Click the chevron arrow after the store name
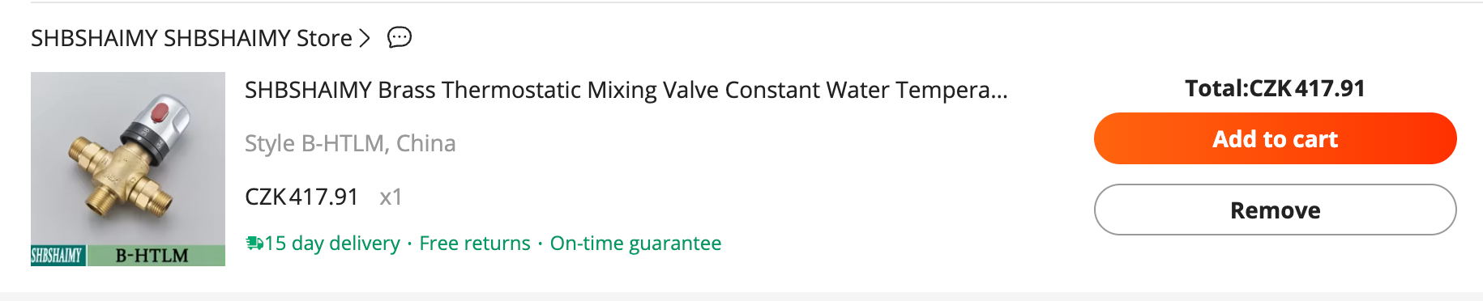The image size is (1483, 301). coord(365,38)
